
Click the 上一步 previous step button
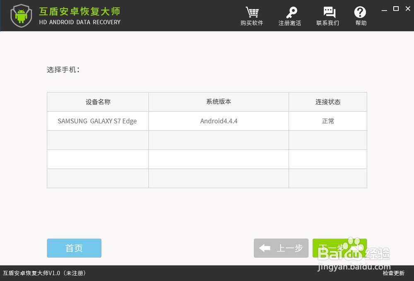281,248
